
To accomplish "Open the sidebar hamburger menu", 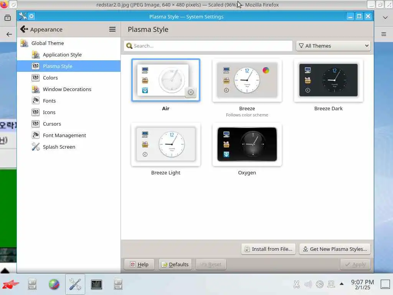I will point(112,29).
